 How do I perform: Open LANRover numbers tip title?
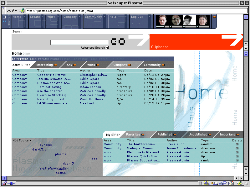(52, 103)
